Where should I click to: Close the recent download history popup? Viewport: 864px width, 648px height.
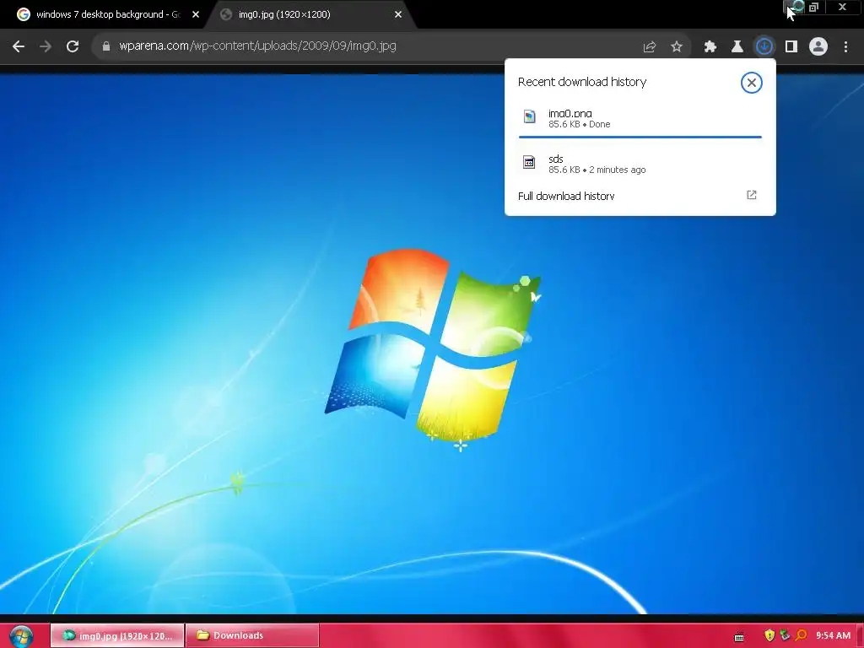click(x=752, y=83)
